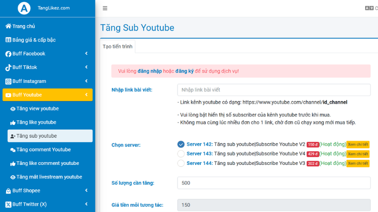378x212 pixels.
Task: Click the bold id_channel text in the link hint
Action: coord(335,102)
